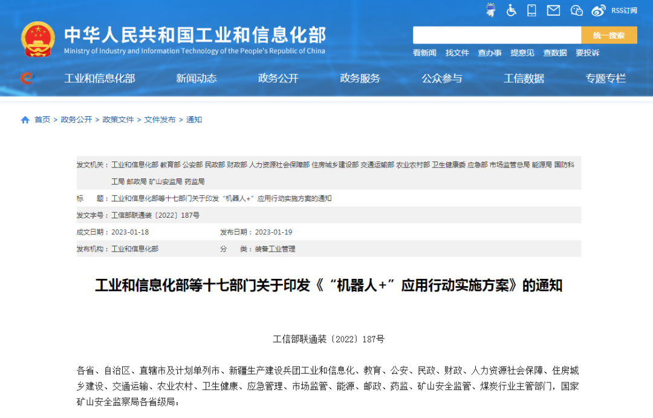Click the robot assistant icon at top

click(490, 10)
